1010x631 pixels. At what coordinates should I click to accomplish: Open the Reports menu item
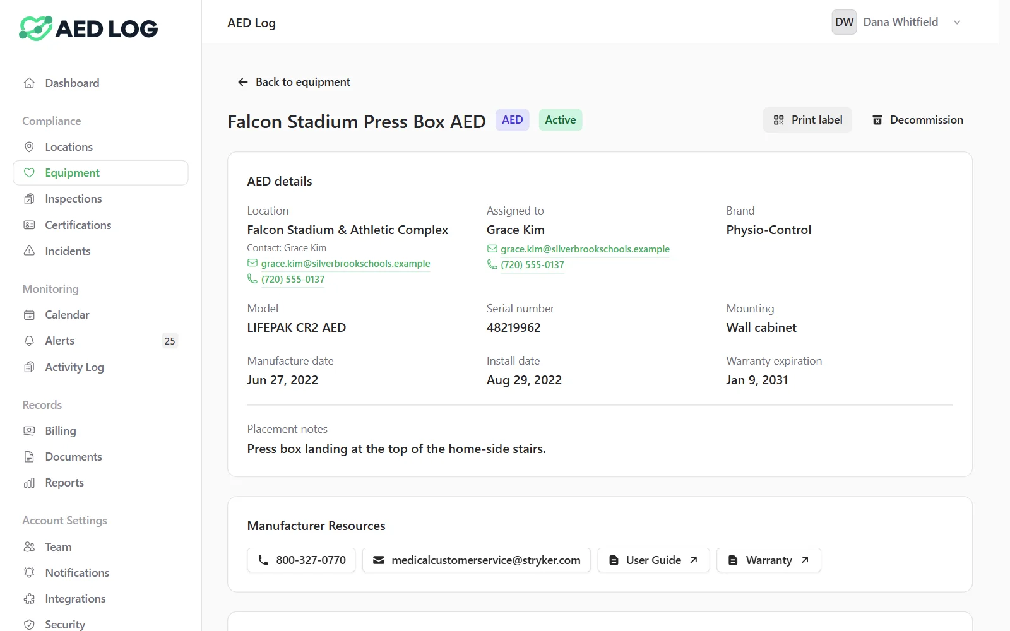[x=100, y=483]
